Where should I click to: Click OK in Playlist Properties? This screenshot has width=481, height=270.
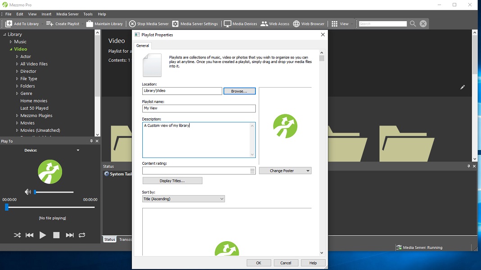pos(259,263)
